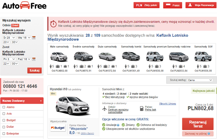
Task: Click the user icon in Moja Rezerwacja
Action: coord(190,5)
